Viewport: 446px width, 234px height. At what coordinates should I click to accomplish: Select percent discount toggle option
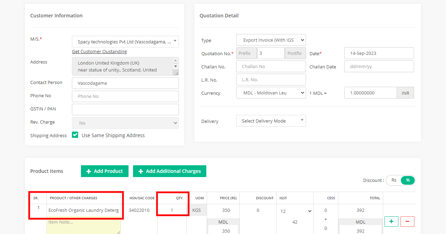click(x=408, y=180)
